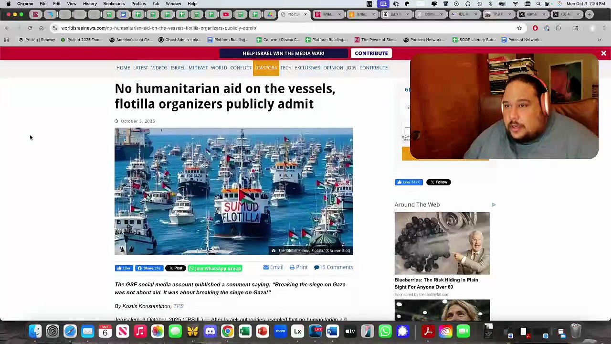Open 'The Power of Stor...' bookmark
The image size is (611, 344).
click(x=376, y=40)
